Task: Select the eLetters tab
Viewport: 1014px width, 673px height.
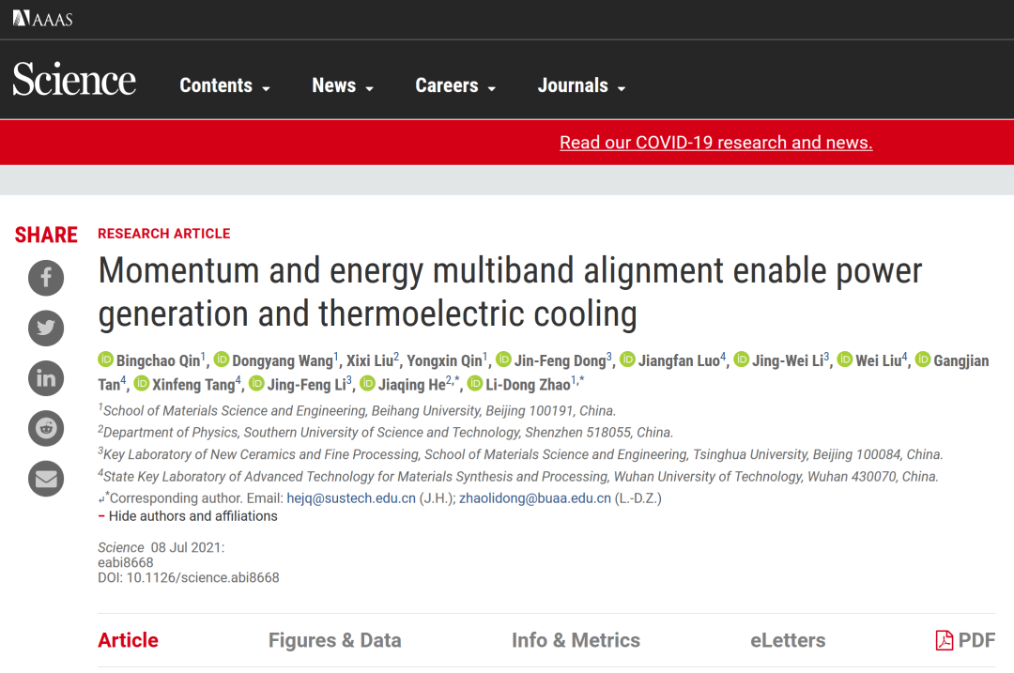Action: (788, 641)
